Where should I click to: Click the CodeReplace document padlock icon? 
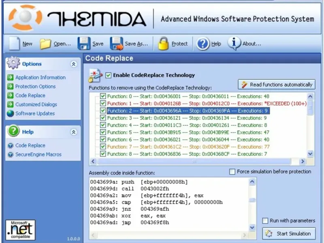point(95,76)
